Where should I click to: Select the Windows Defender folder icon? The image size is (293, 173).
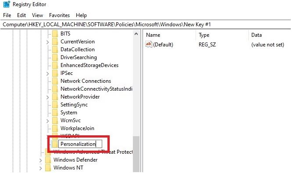point(48,160)
